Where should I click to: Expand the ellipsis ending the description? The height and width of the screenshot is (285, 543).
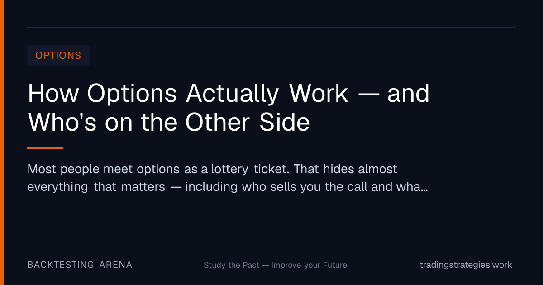pyautogui.click(x=424, y=189)
